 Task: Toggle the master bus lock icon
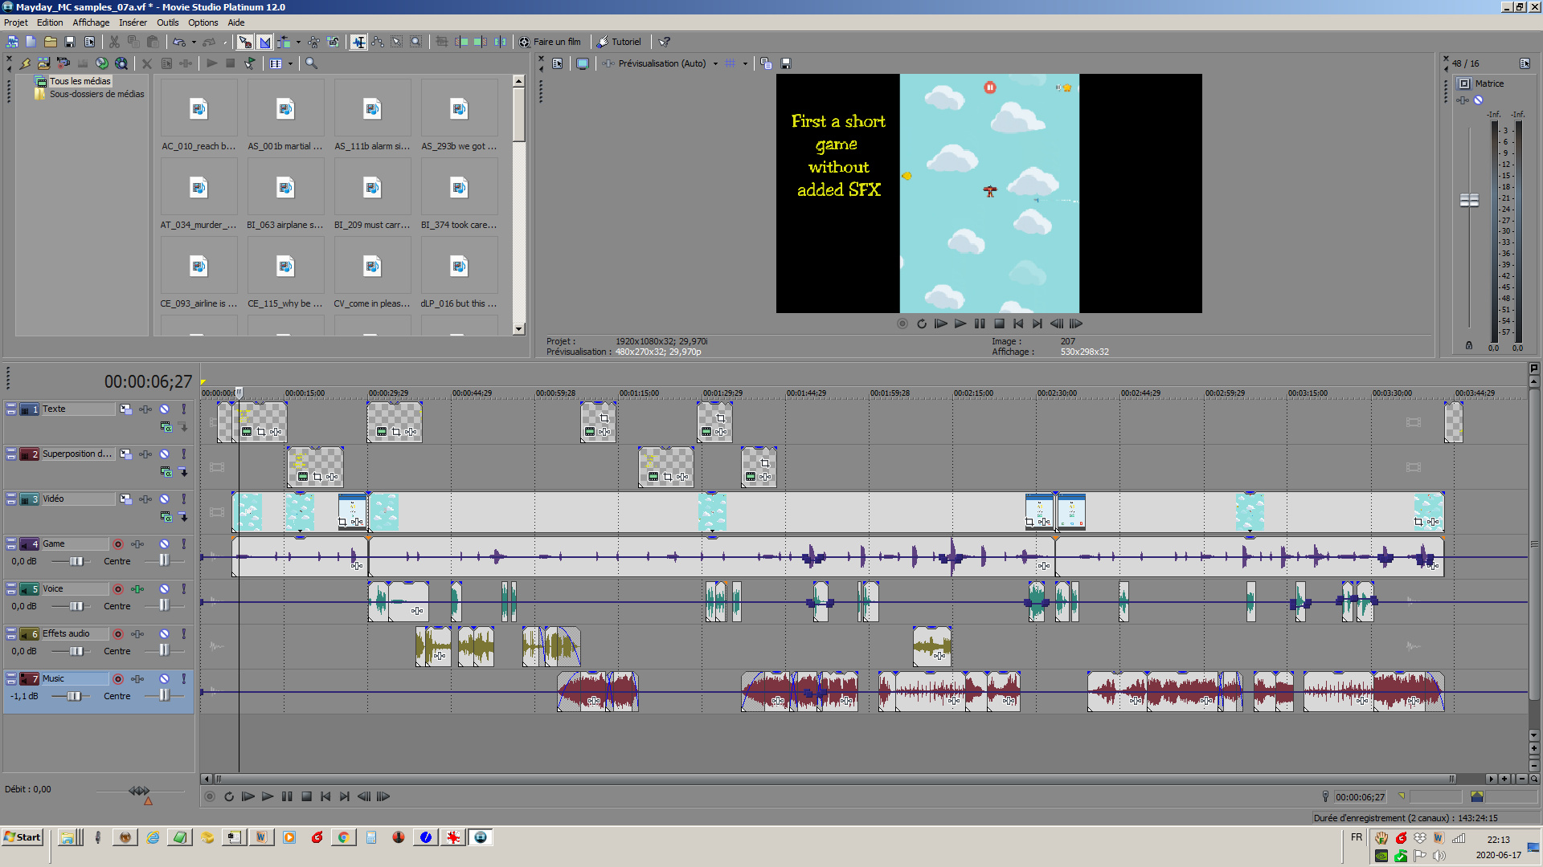[1469, 345]
